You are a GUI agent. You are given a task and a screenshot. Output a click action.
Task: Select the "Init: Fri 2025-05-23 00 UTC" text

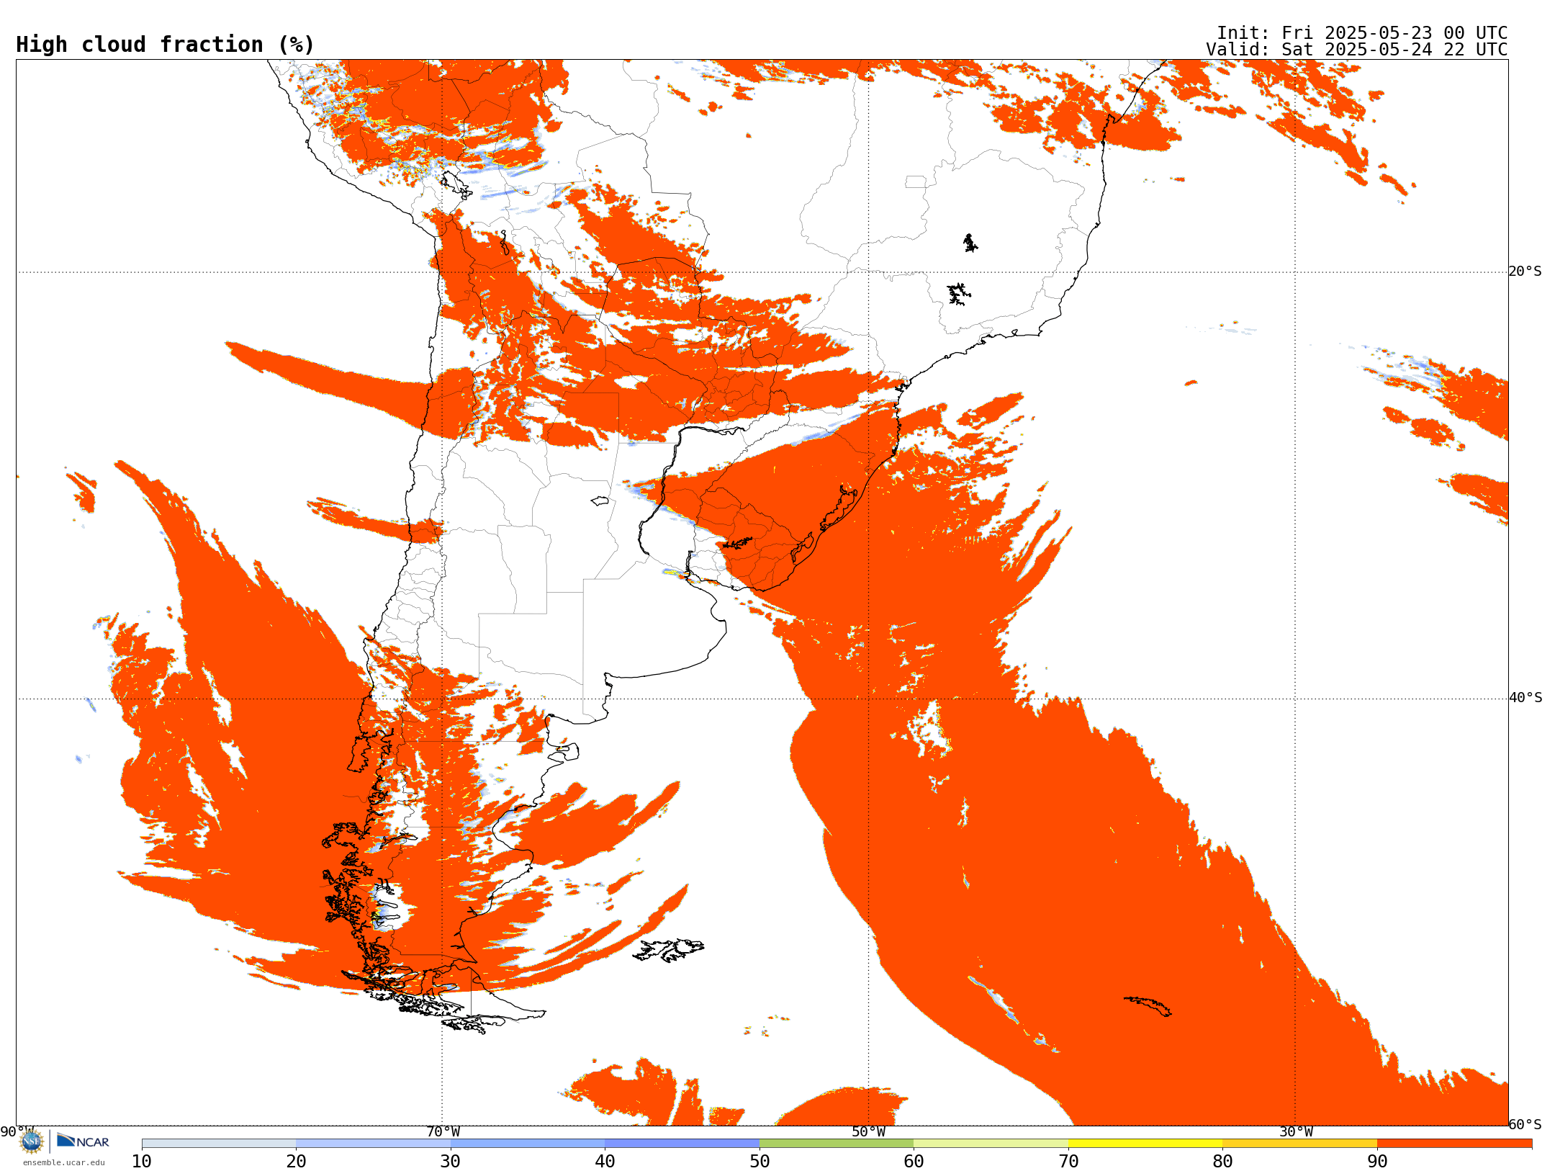1362,33
